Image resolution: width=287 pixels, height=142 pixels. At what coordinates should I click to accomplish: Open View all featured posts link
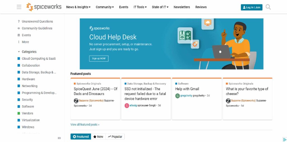coord(85,125)
